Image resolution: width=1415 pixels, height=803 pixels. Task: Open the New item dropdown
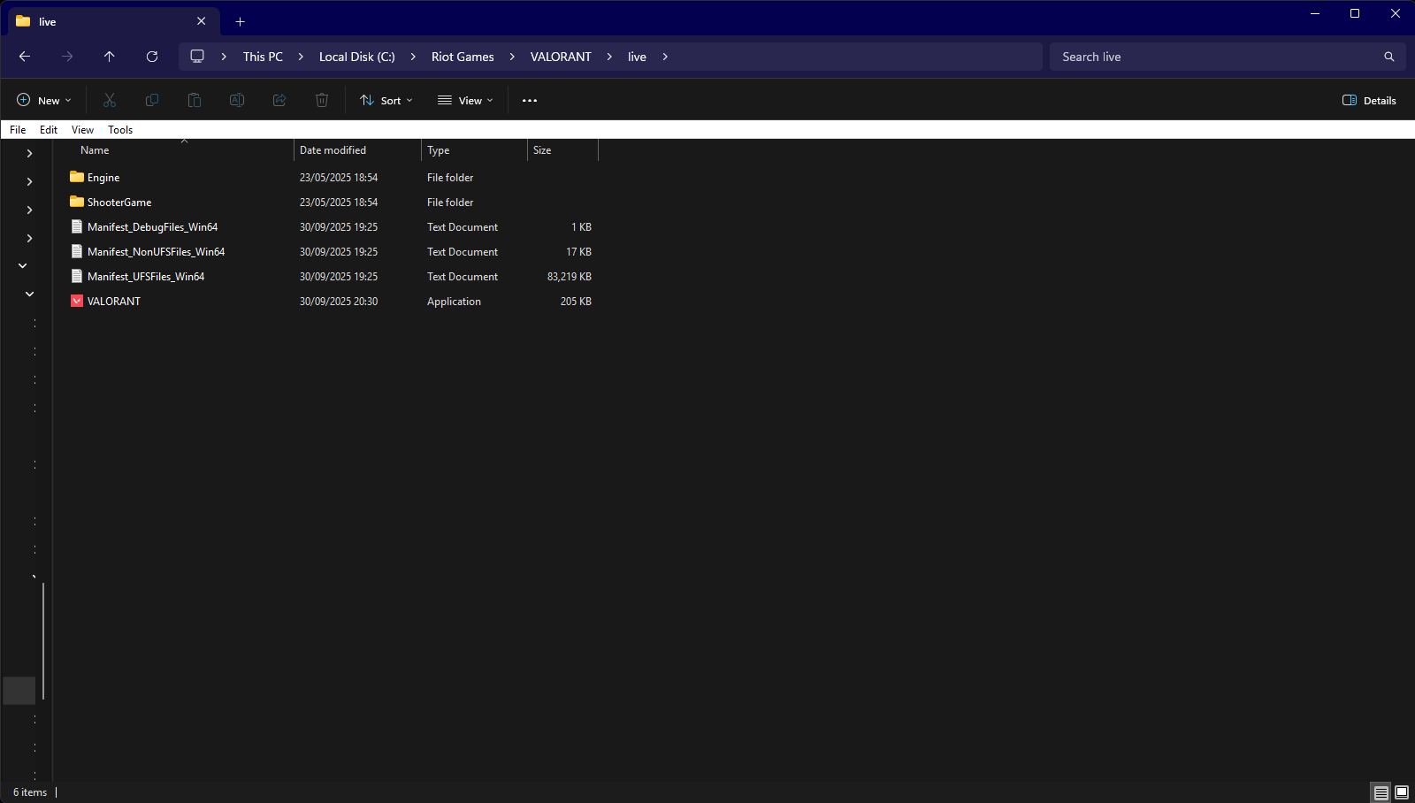(x=44, y=101)
